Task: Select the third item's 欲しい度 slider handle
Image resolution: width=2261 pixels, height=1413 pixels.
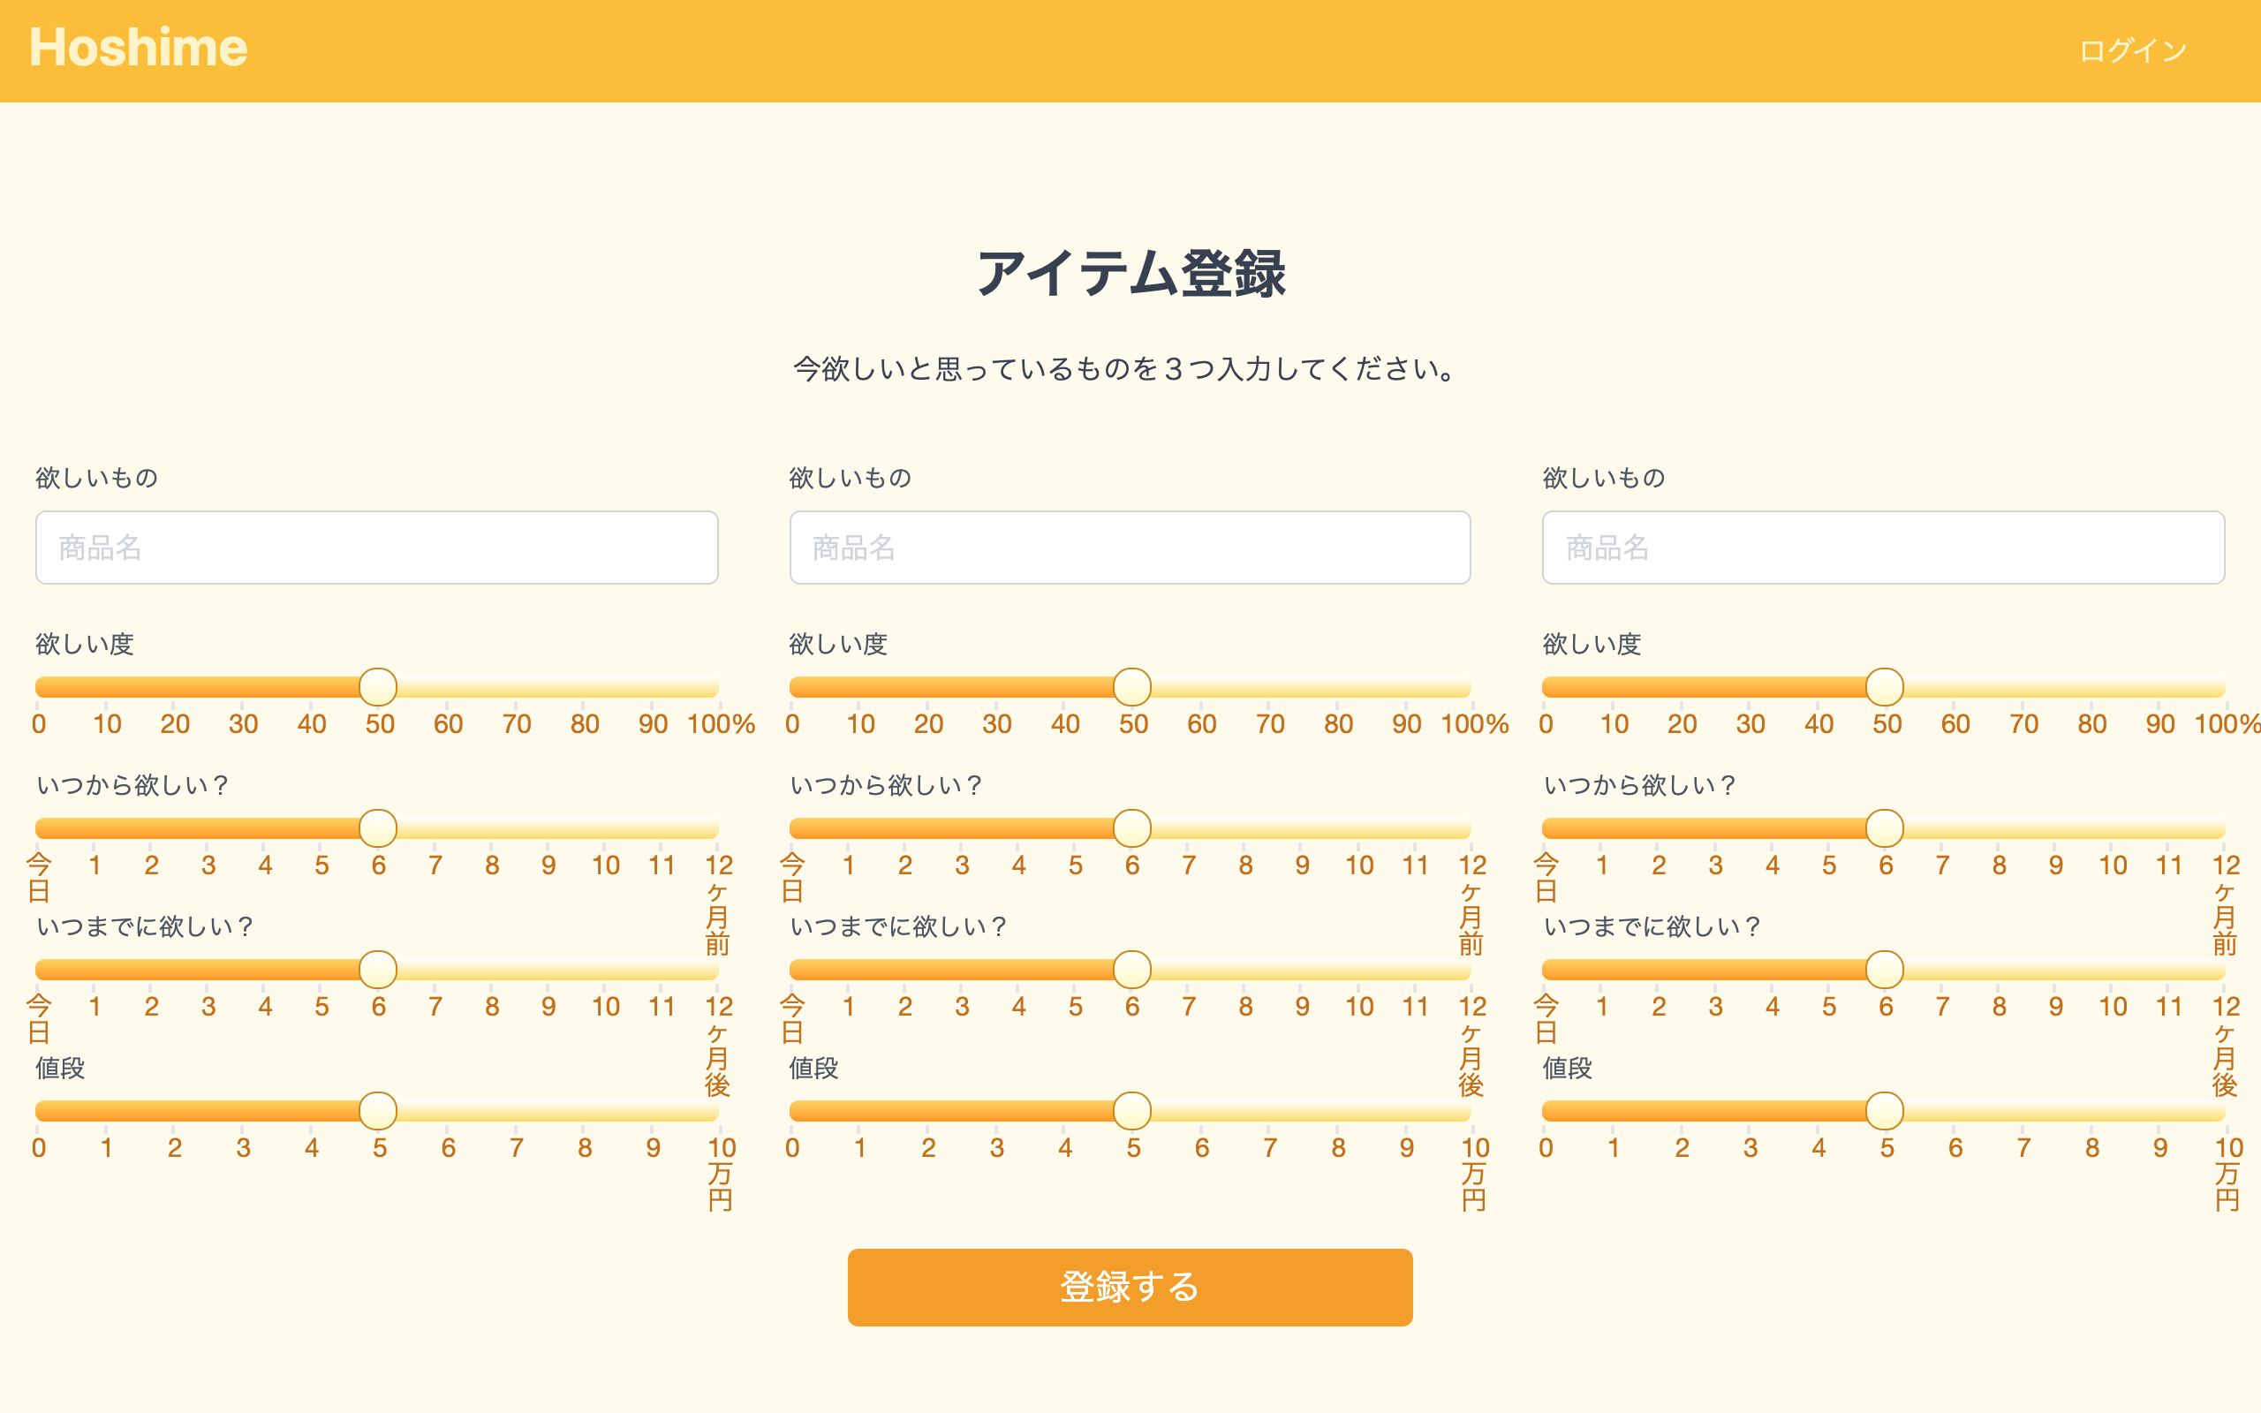Action: (1886, 686)
